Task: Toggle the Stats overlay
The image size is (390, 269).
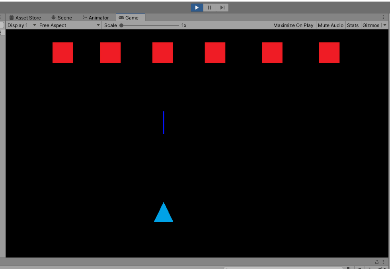Action: tap(353, 25)
